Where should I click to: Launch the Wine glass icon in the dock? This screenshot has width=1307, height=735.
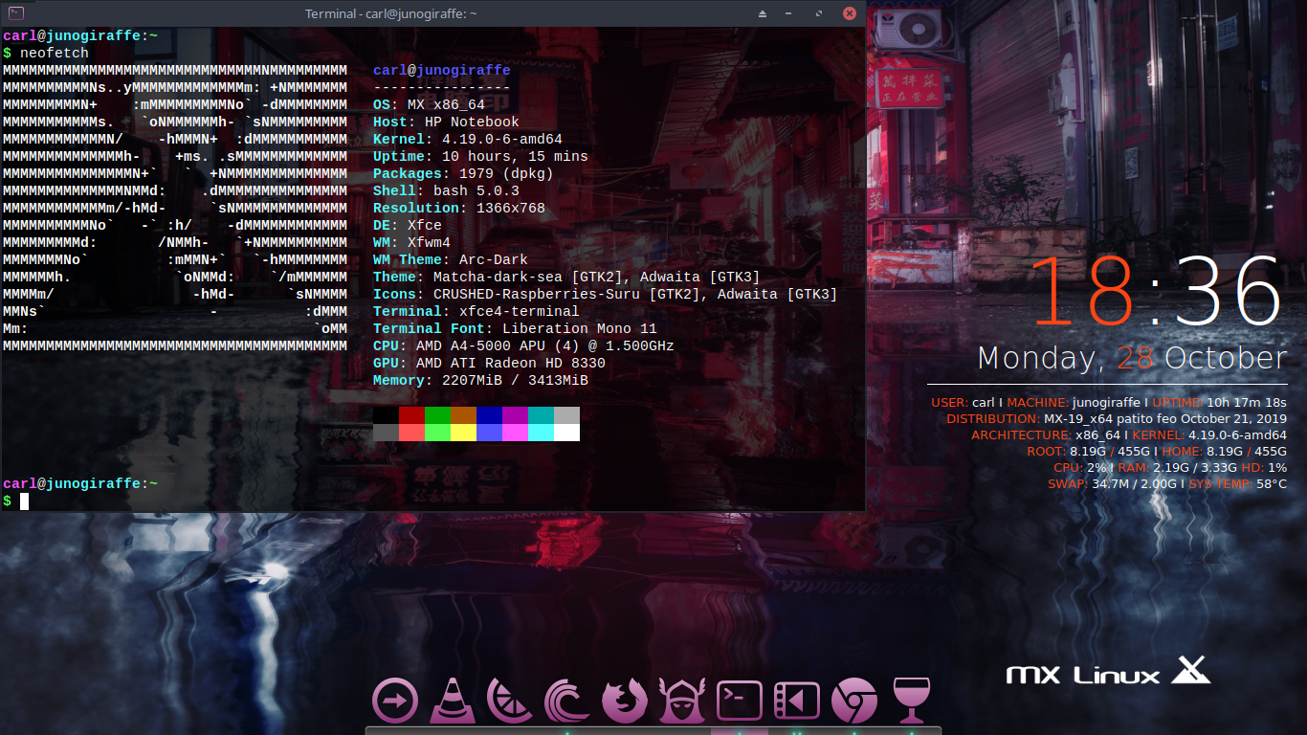[912, 701]
